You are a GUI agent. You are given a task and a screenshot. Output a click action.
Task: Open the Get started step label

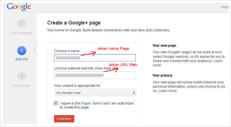point(22,85)
